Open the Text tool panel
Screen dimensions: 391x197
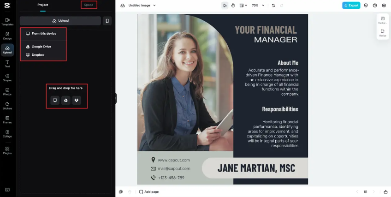tap(7, 64)
